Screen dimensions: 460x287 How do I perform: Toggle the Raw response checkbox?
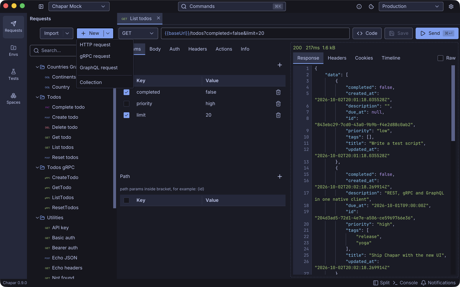(x=440, y=58)
